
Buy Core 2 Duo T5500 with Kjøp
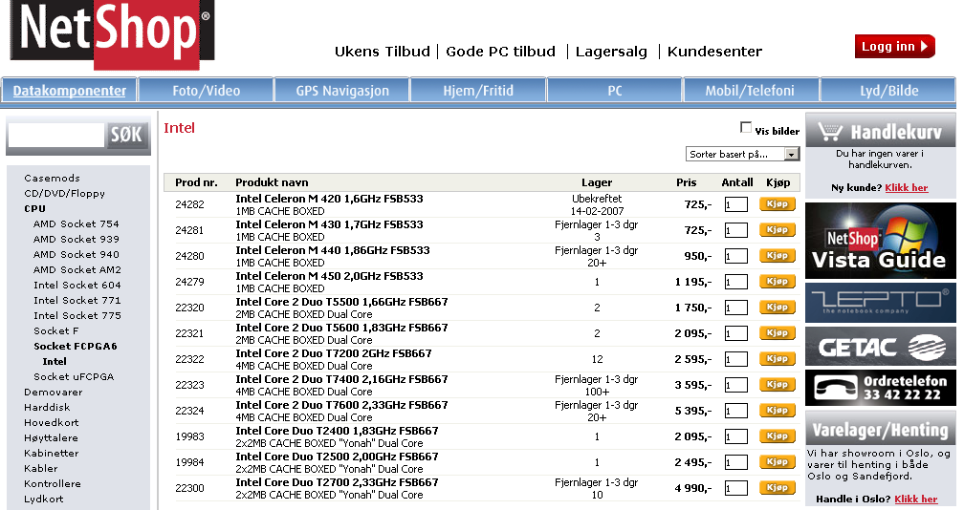click(778, 308)
